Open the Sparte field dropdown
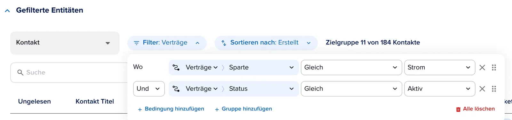Viewport: 512px width, 120px height. coord(261,67)
